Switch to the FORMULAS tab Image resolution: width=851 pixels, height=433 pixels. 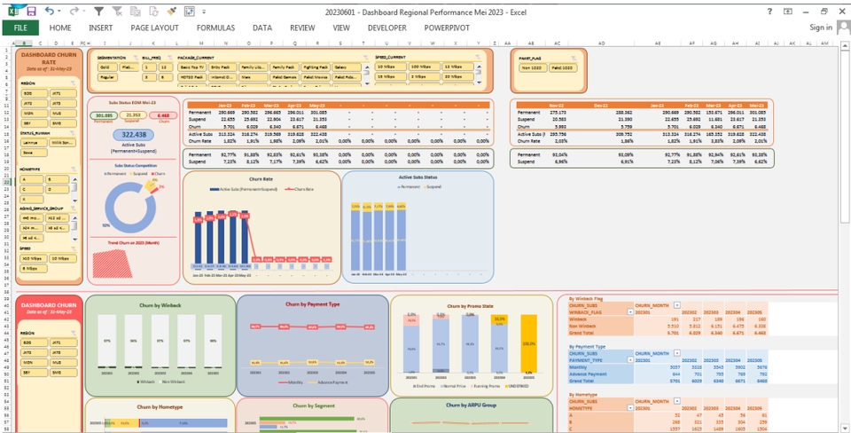pos(215,28)
